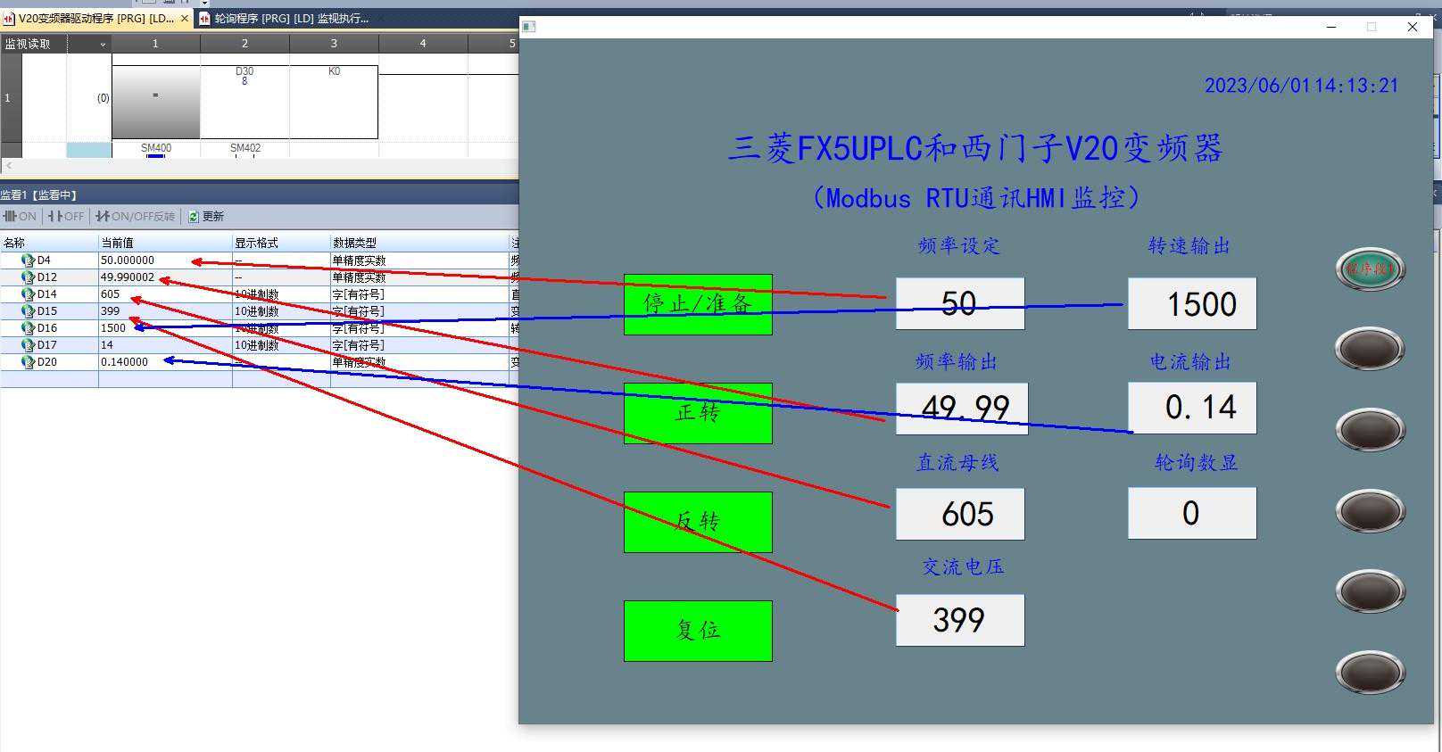Viewport: 1442px width, 752px height.
Task: Click the OFF contact icon in watch toolbar
Action: pyautogui.click(x=55, y=217)
